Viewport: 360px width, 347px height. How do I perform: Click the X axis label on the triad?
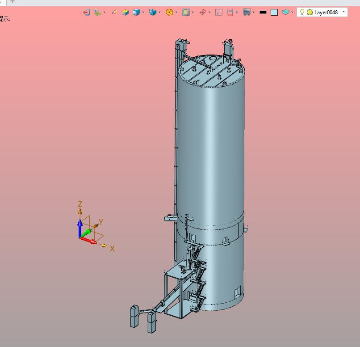click(112, 249)
